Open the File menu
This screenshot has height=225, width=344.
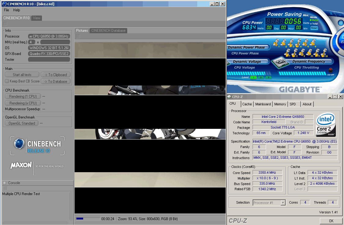pos(6,10)
